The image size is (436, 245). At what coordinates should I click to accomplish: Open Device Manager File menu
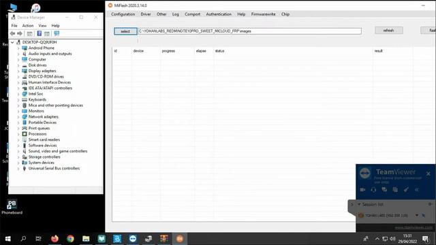click(14, 26)
